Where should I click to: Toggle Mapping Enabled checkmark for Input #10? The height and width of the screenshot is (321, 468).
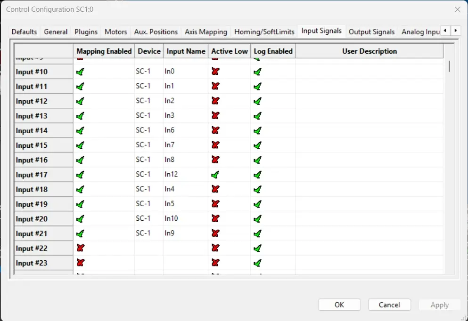click(80, 72)
